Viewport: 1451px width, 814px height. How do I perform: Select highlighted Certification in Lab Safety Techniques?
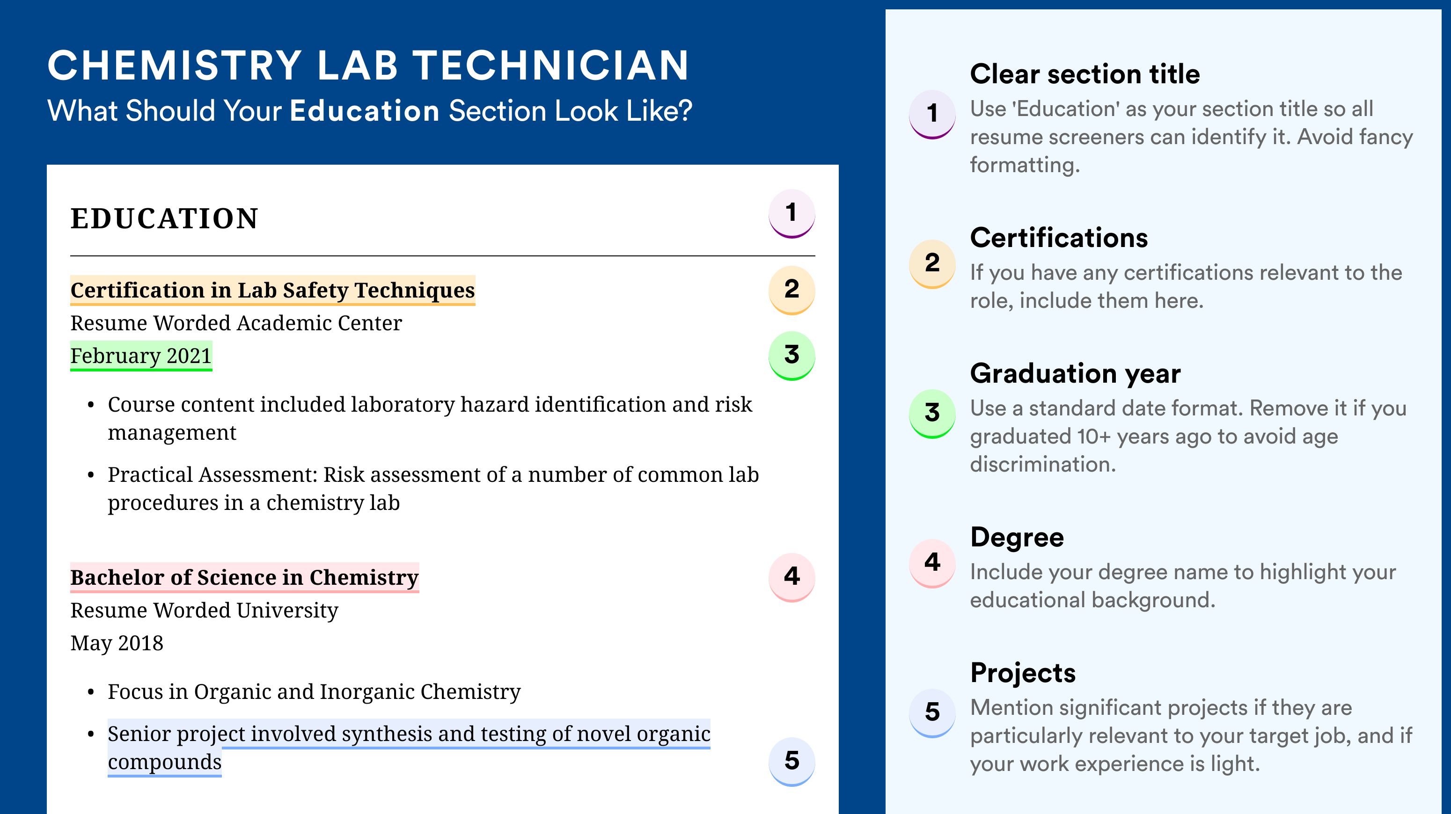(x=272, y=291)
